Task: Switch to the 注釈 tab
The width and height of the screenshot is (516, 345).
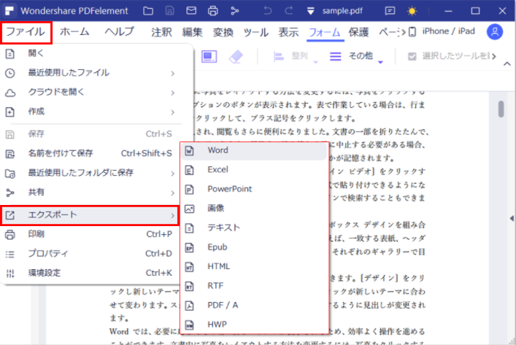Action: (161, 32)
